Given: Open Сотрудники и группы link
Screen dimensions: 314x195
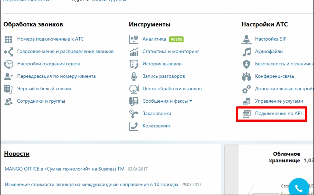Looking at the screenshot, I should tap(41, 101).
